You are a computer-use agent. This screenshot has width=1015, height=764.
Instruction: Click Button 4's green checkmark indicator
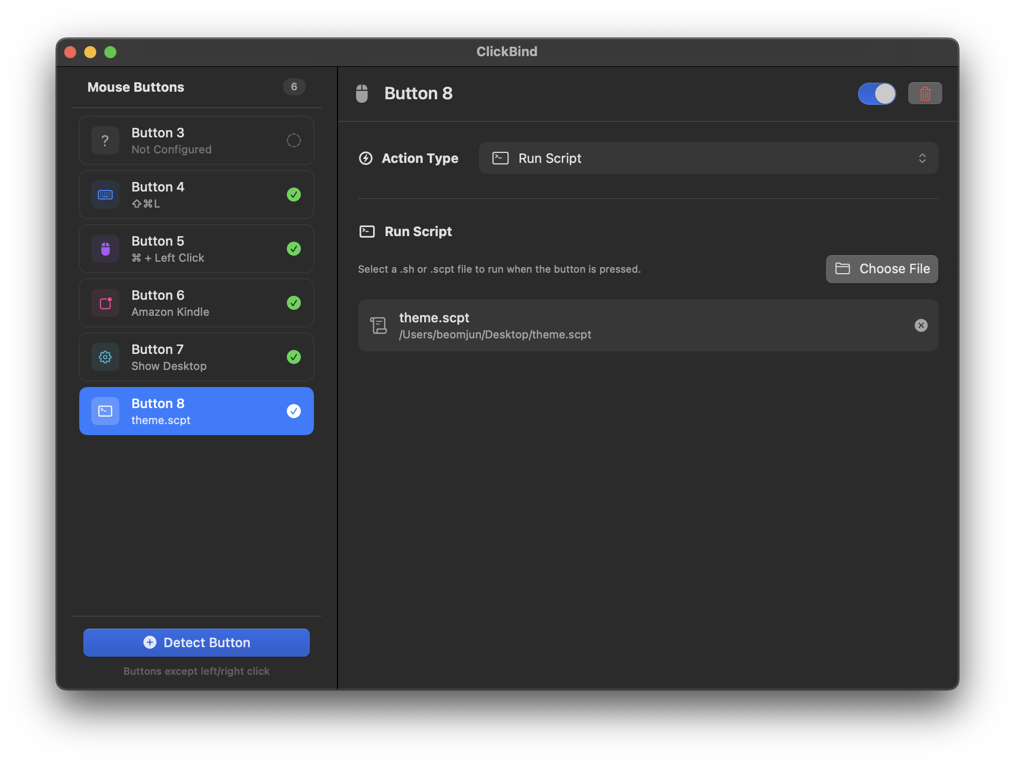point(294,195)
